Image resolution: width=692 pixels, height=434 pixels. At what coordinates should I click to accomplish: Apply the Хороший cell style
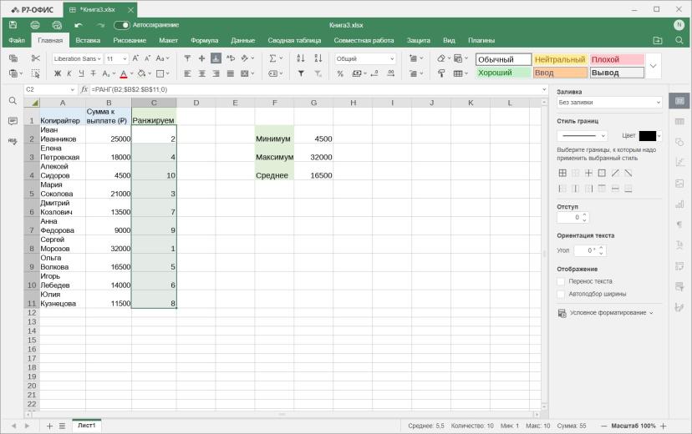pyautogui.click(x=503, y=73)
